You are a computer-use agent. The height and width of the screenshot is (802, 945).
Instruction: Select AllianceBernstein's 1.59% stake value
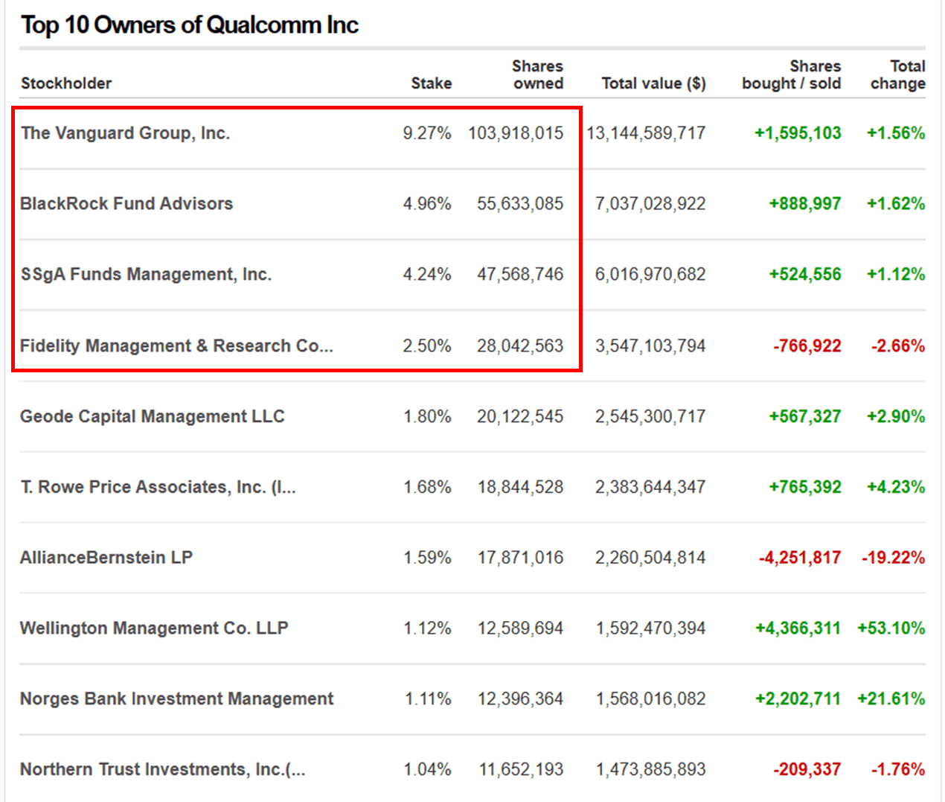coord(427,558)
